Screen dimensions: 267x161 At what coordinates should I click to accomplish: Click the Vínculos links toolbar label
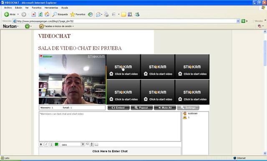tap(259, 21)
